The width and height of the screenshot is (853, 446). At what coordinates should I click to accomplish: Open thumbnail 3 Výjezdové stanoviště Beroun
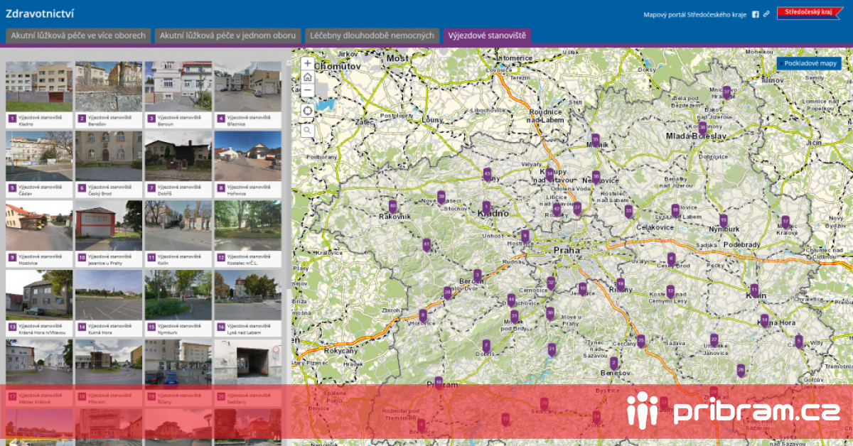178,94
